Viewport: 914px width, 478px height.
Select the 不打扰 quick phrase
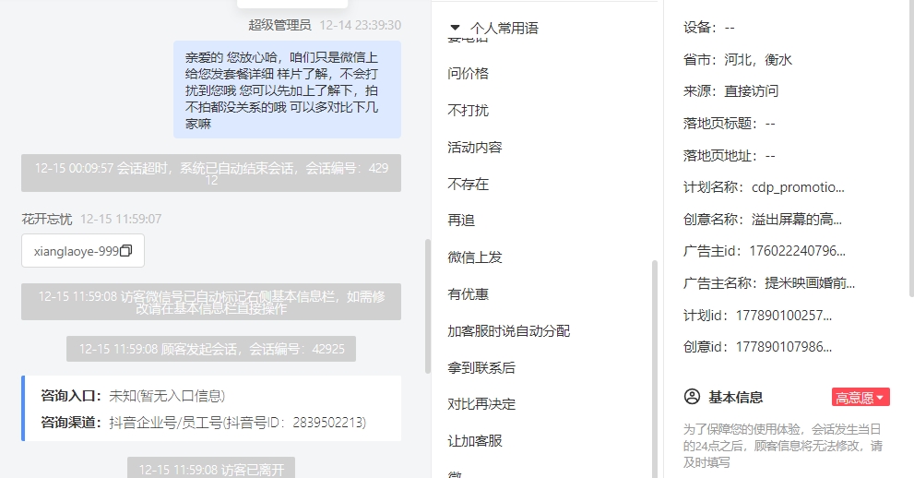pyautogui.click(x=469, y=110)
